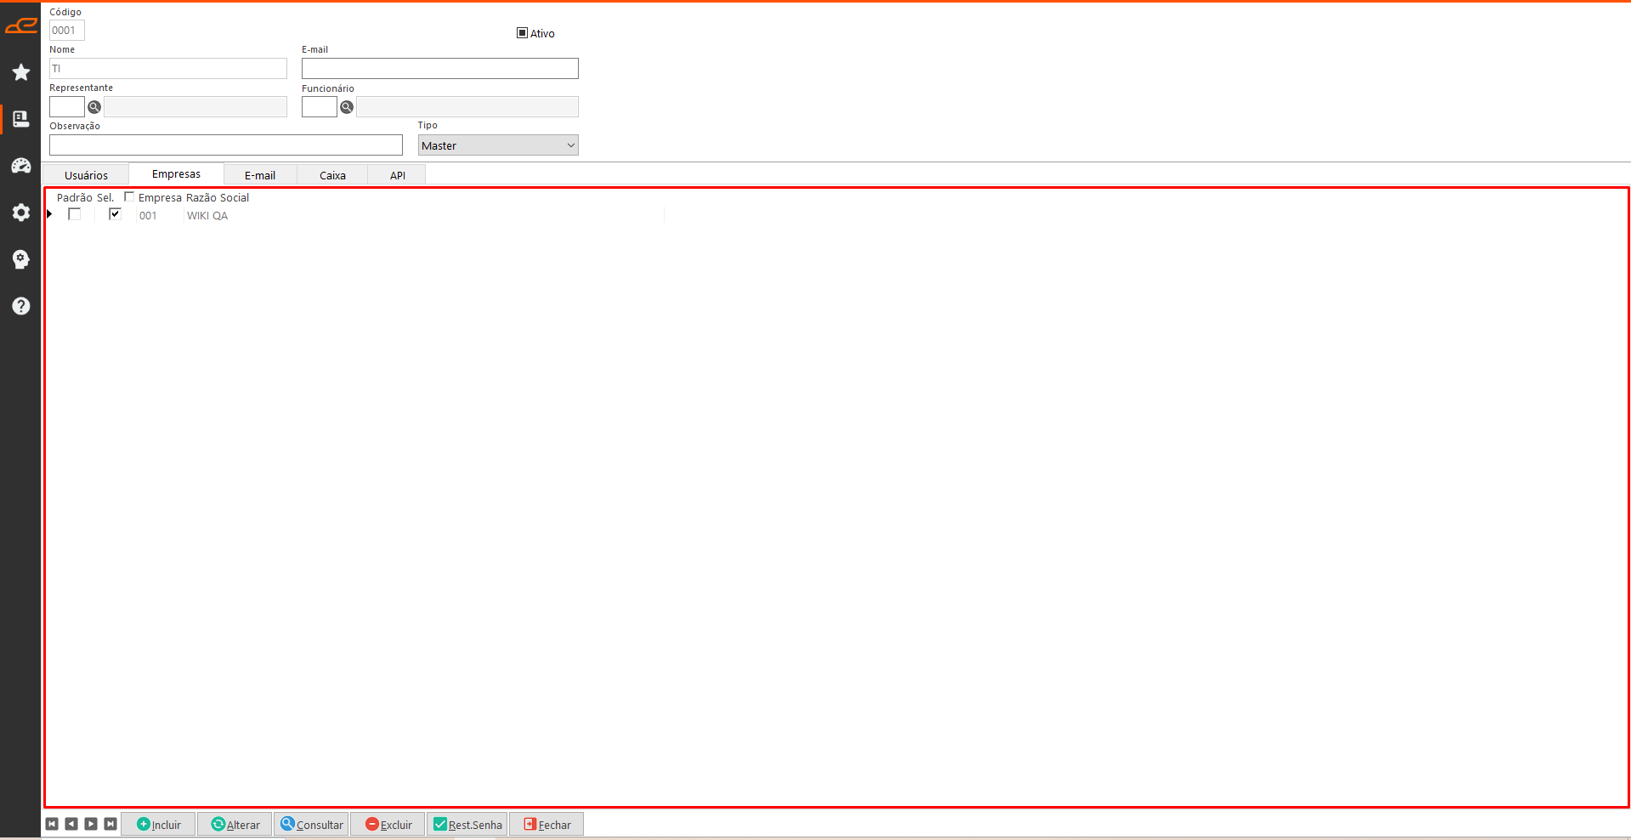Check Padrão box for WIKI QA row
This screenshot has width=1631, height=840.
coord(75,214)
